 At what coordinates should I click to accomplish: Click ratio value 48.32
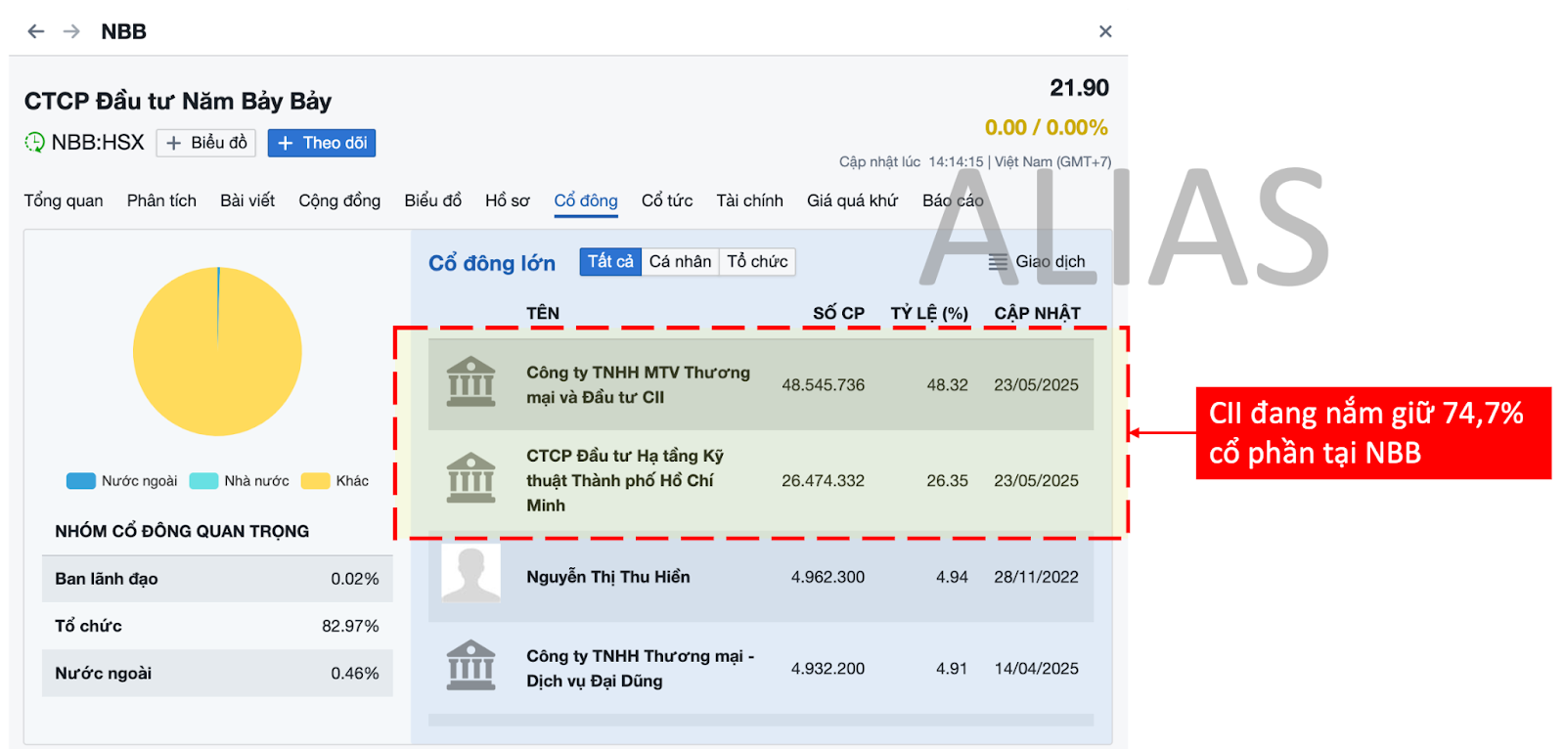pos(948,385)
